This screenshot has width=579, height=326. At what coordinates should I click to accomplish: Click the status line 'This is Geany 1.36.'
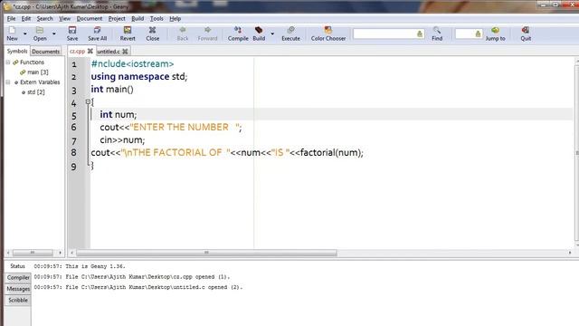tap(95, 266)
